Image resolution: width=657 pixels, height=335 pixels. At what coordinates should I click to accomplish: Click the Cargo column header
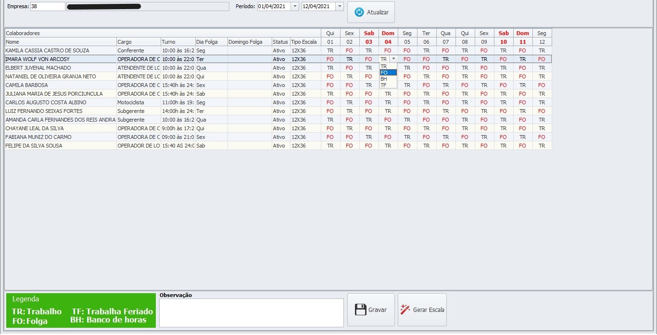[138, 42]
